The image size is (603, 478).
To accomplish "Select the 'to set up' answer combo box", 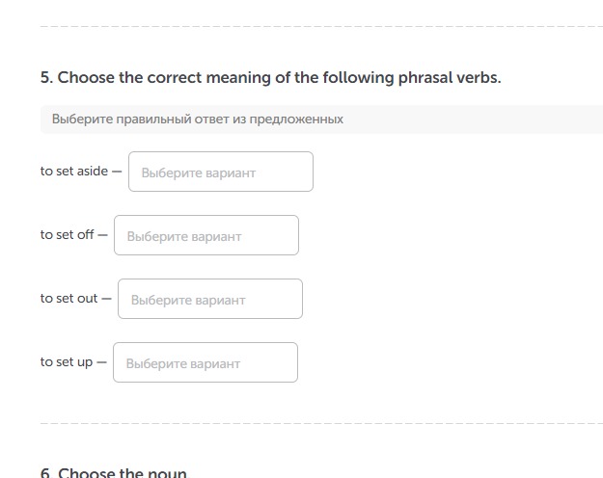I will [205, 363].
